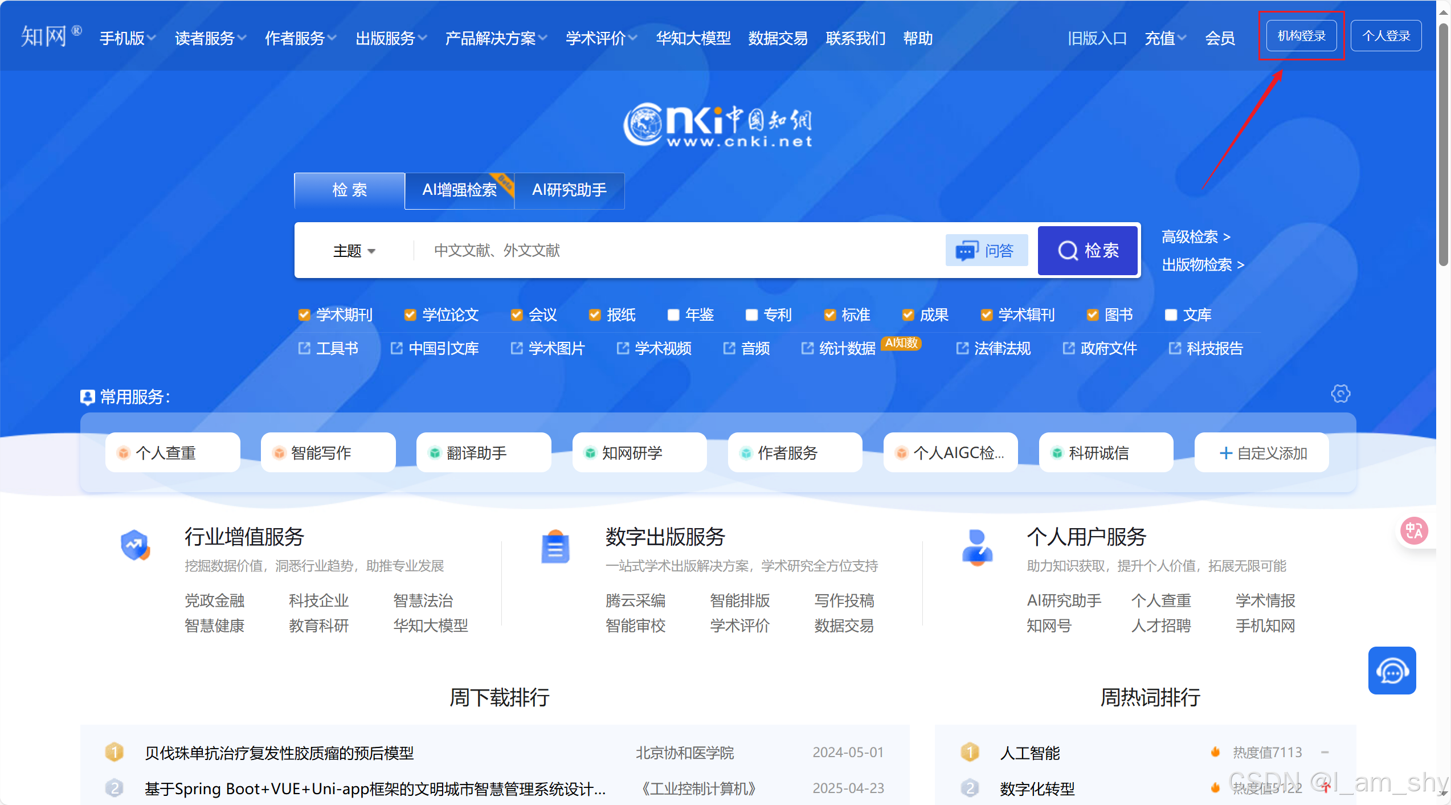The height and width of the screenshot is (805, 1451).
Task: Click the pink translate floating icon
Action: [1414, 531]
